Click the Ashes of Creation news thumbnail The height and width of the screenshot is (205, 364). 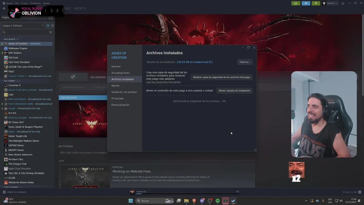coord(85,177)
